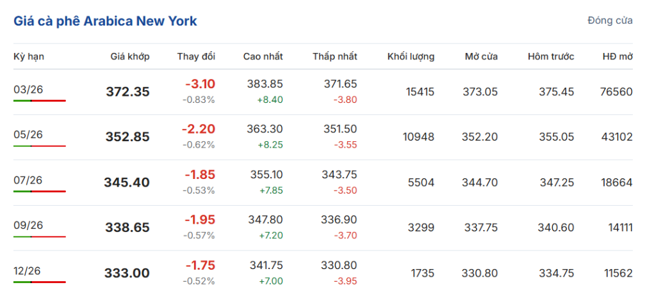
Task: Choose the 09/26 contract term
Action: [x=28, y=225]
